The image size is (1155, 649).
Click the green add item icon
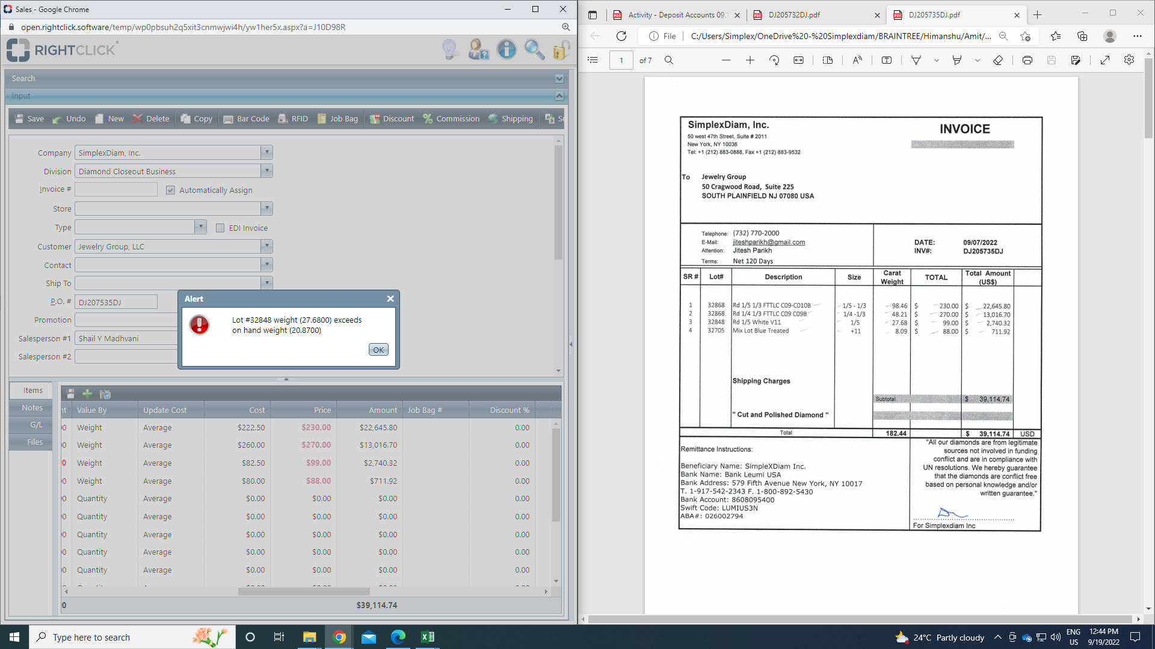point(87,394)
